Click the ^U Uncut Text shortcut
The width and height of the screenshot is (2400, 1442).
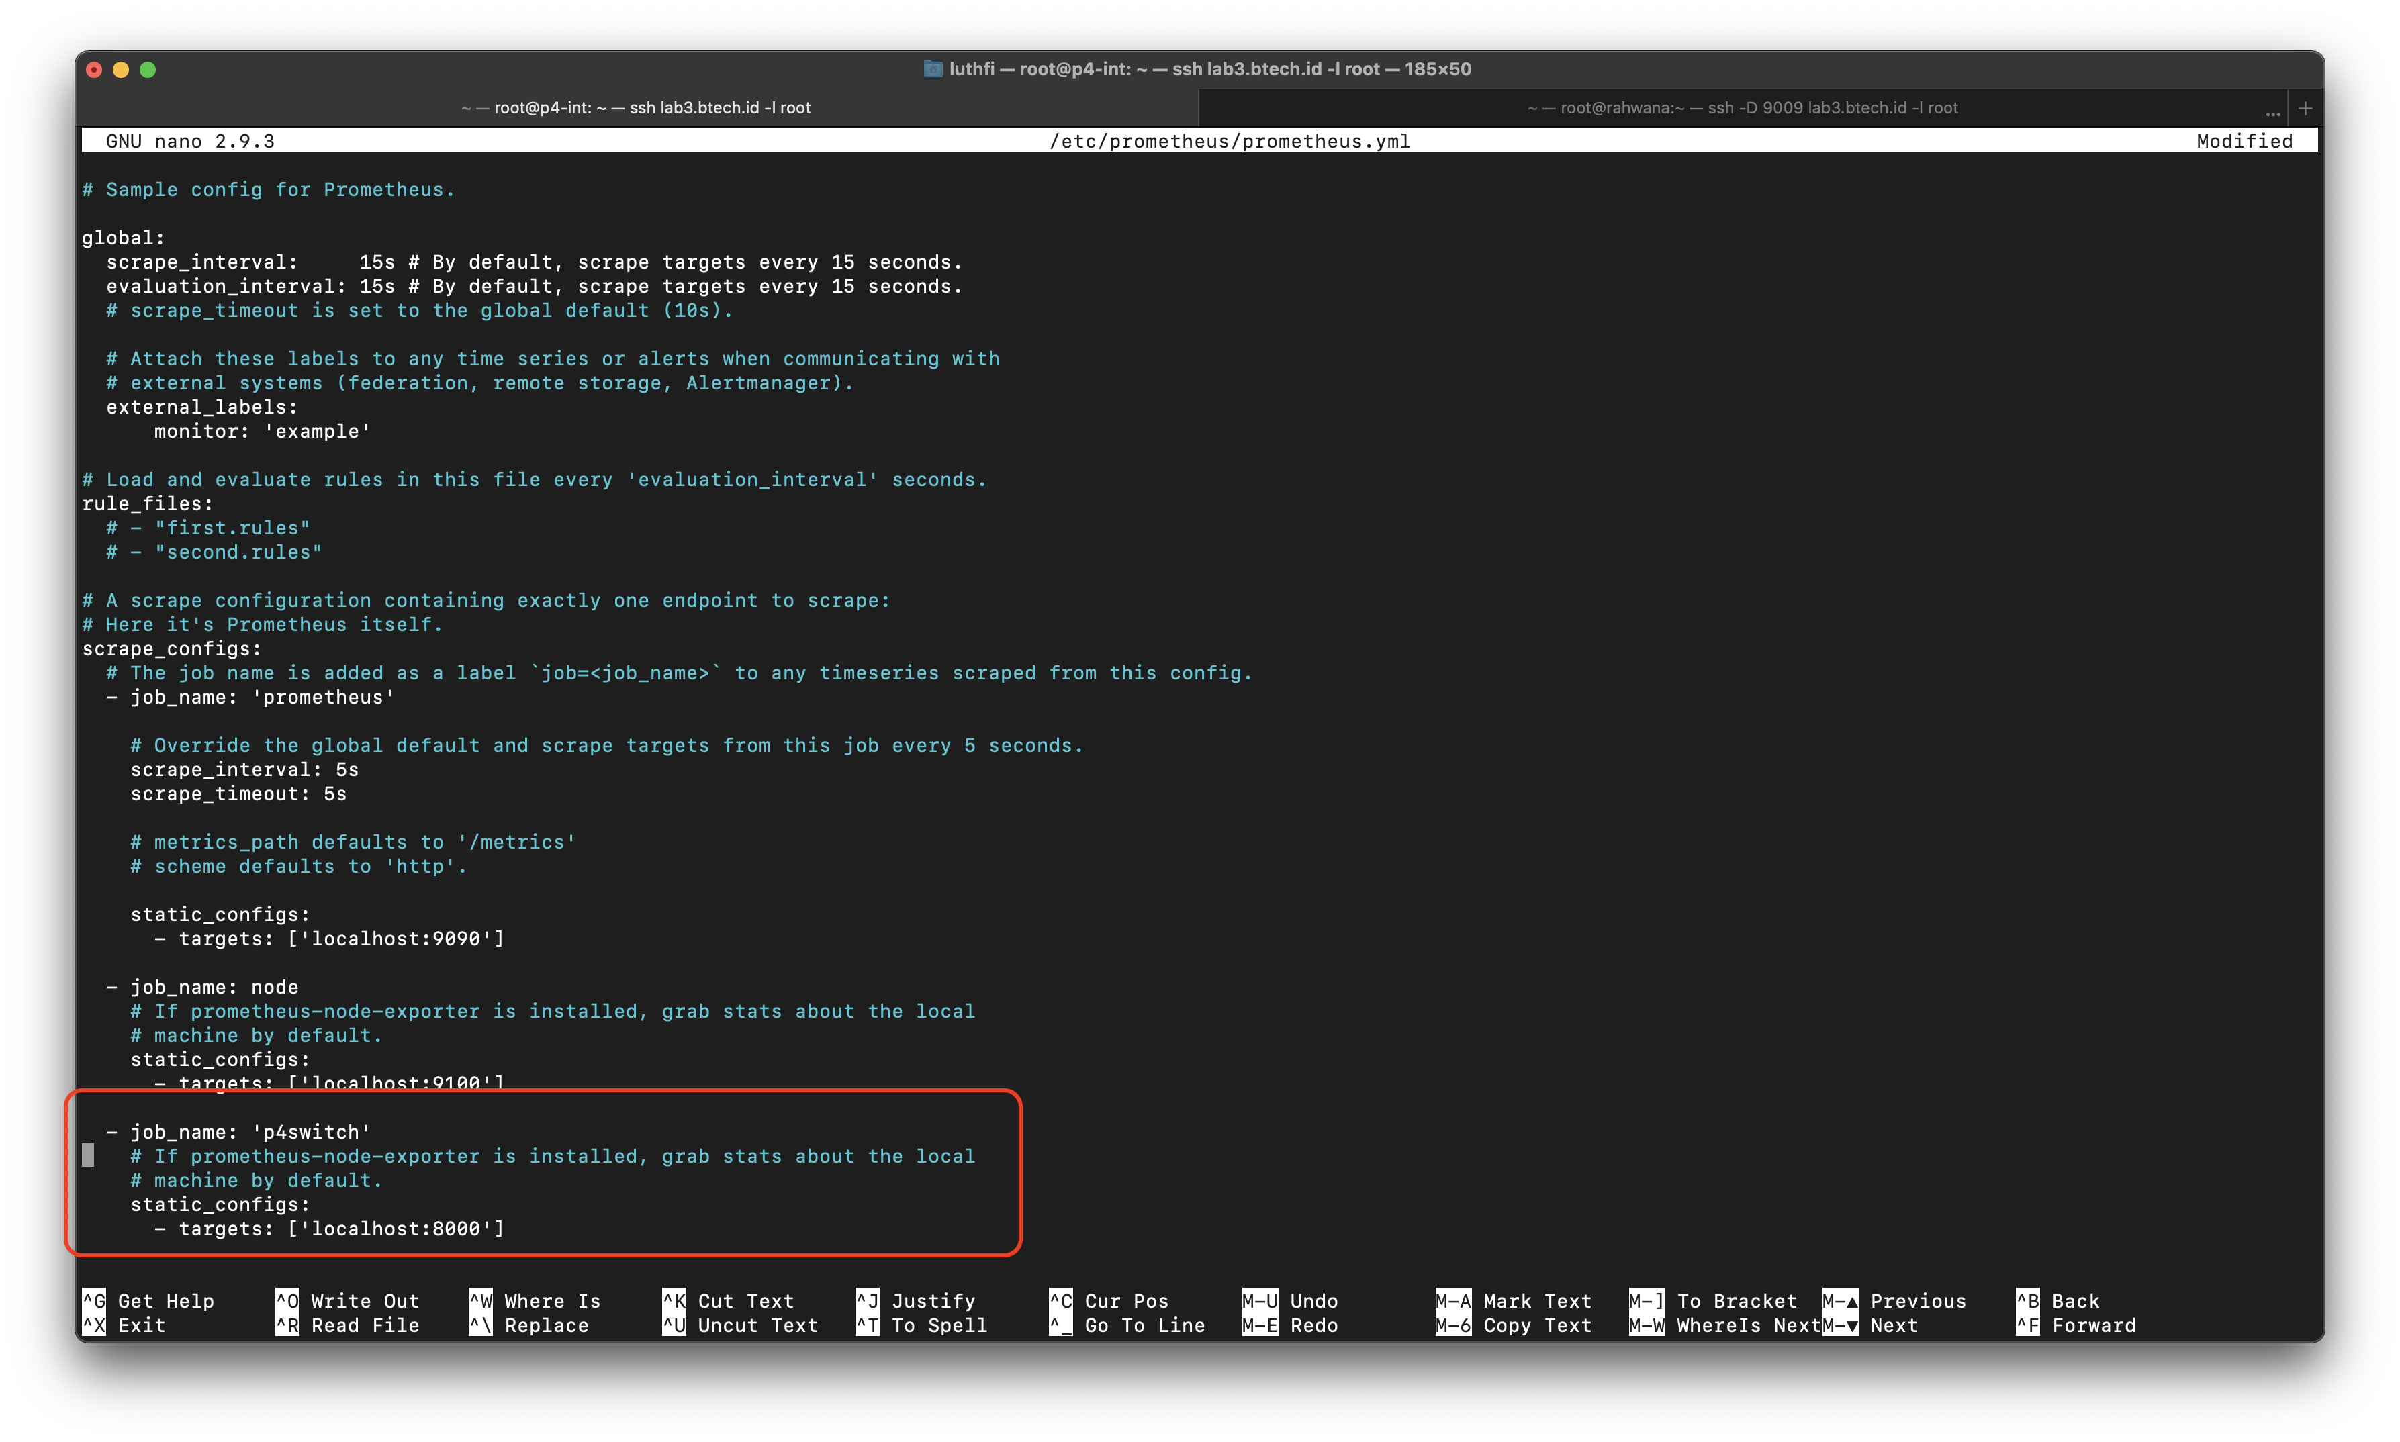click(x=741, y=1325)
